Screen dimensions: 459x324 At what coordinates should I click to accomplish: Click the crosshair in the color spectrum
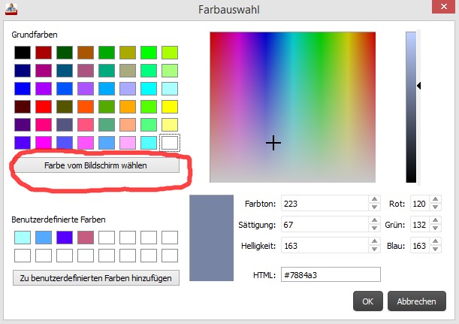point(273,142)
